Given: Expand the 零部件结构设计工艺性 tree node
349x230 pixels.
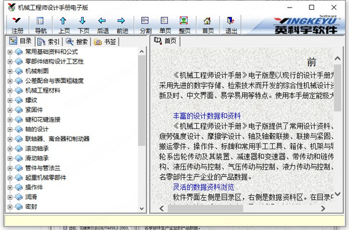Looking at the screenshot, I should 10,62.
